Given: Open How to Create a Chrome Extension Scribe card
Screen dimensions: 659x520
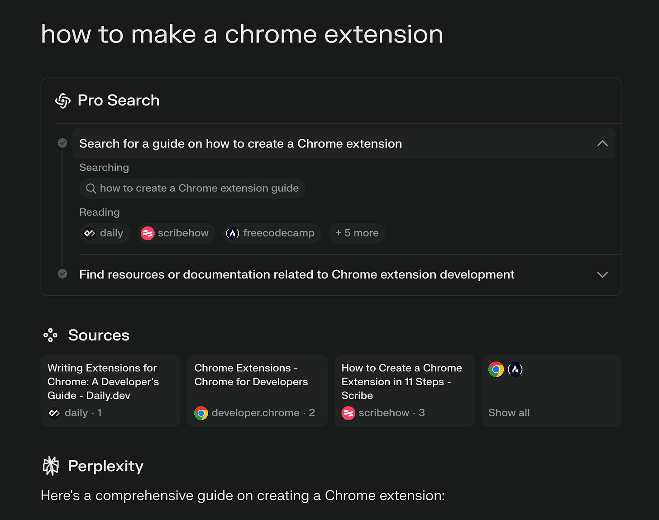Looking at the screenshot, I should 404,390.
